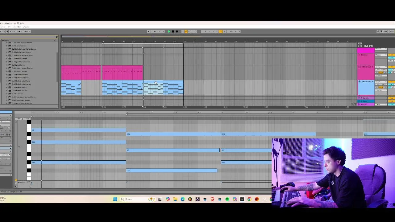Viewport: 395px width, 222px height.
Task: Select the B Delay return track header
Action: click(366, 101)
